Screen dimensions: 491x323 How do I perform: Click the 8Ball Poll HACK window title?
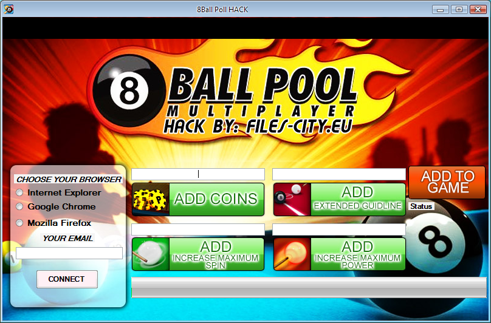(x=222, y=10)
